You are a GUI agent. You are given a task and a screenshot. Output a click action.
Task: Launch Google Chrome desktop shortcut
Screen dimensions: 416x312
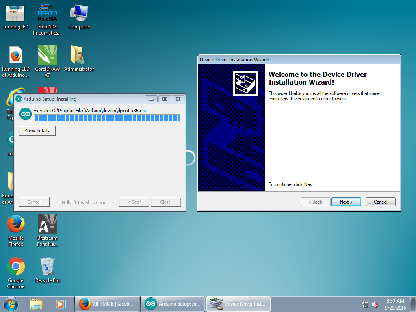coord(16,273)
